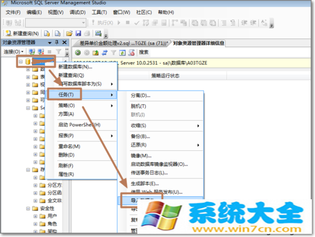This screenshot has width=315, height=237.
Task: Click the increase indent icon in query toolbar
Action: click(253, 23)
